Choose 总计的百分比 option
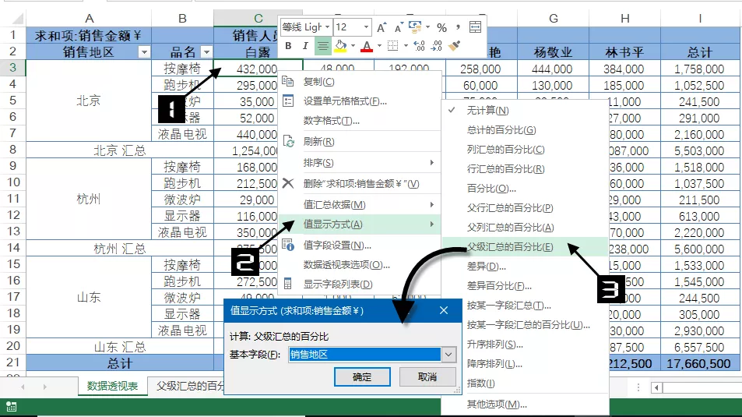Image resolution: width=742 pixels, height=417 pixels. [x=525, y=130]
